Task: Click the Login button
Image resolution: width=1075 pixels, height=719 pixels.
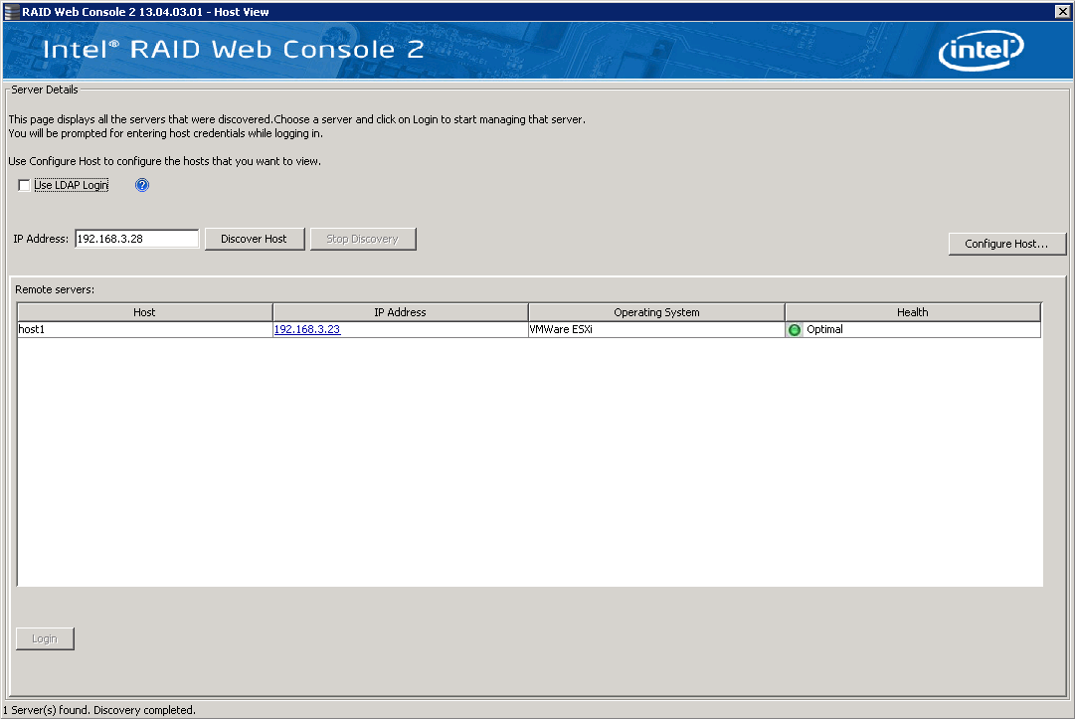Action: click(x=45, y=638)
